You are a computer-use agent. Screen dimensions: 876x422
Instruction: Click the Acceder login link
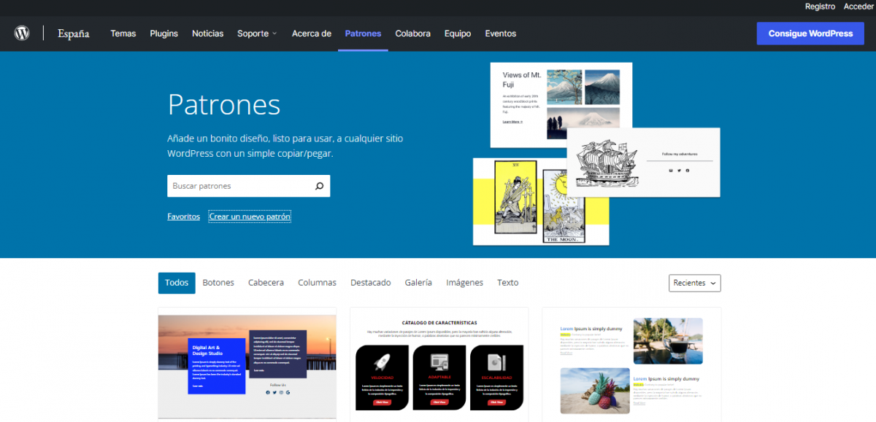click(x=858, y=6)
